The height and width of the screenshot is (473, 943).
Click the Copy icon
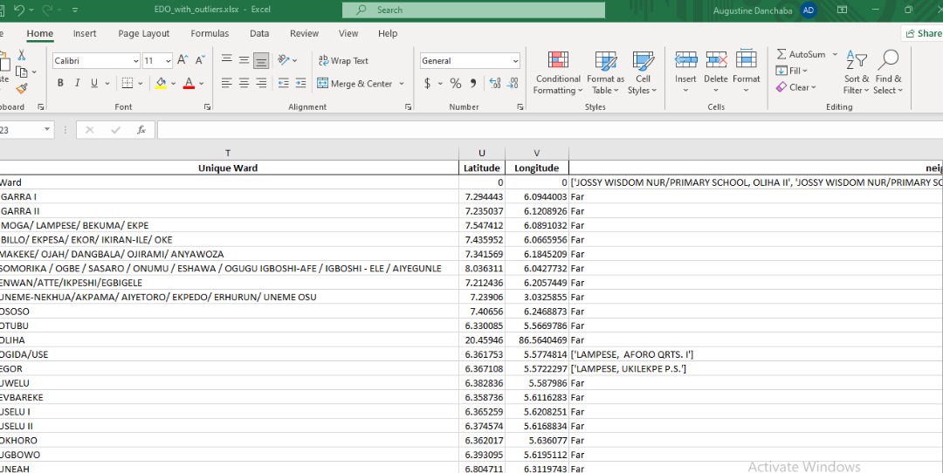[22, 72]
